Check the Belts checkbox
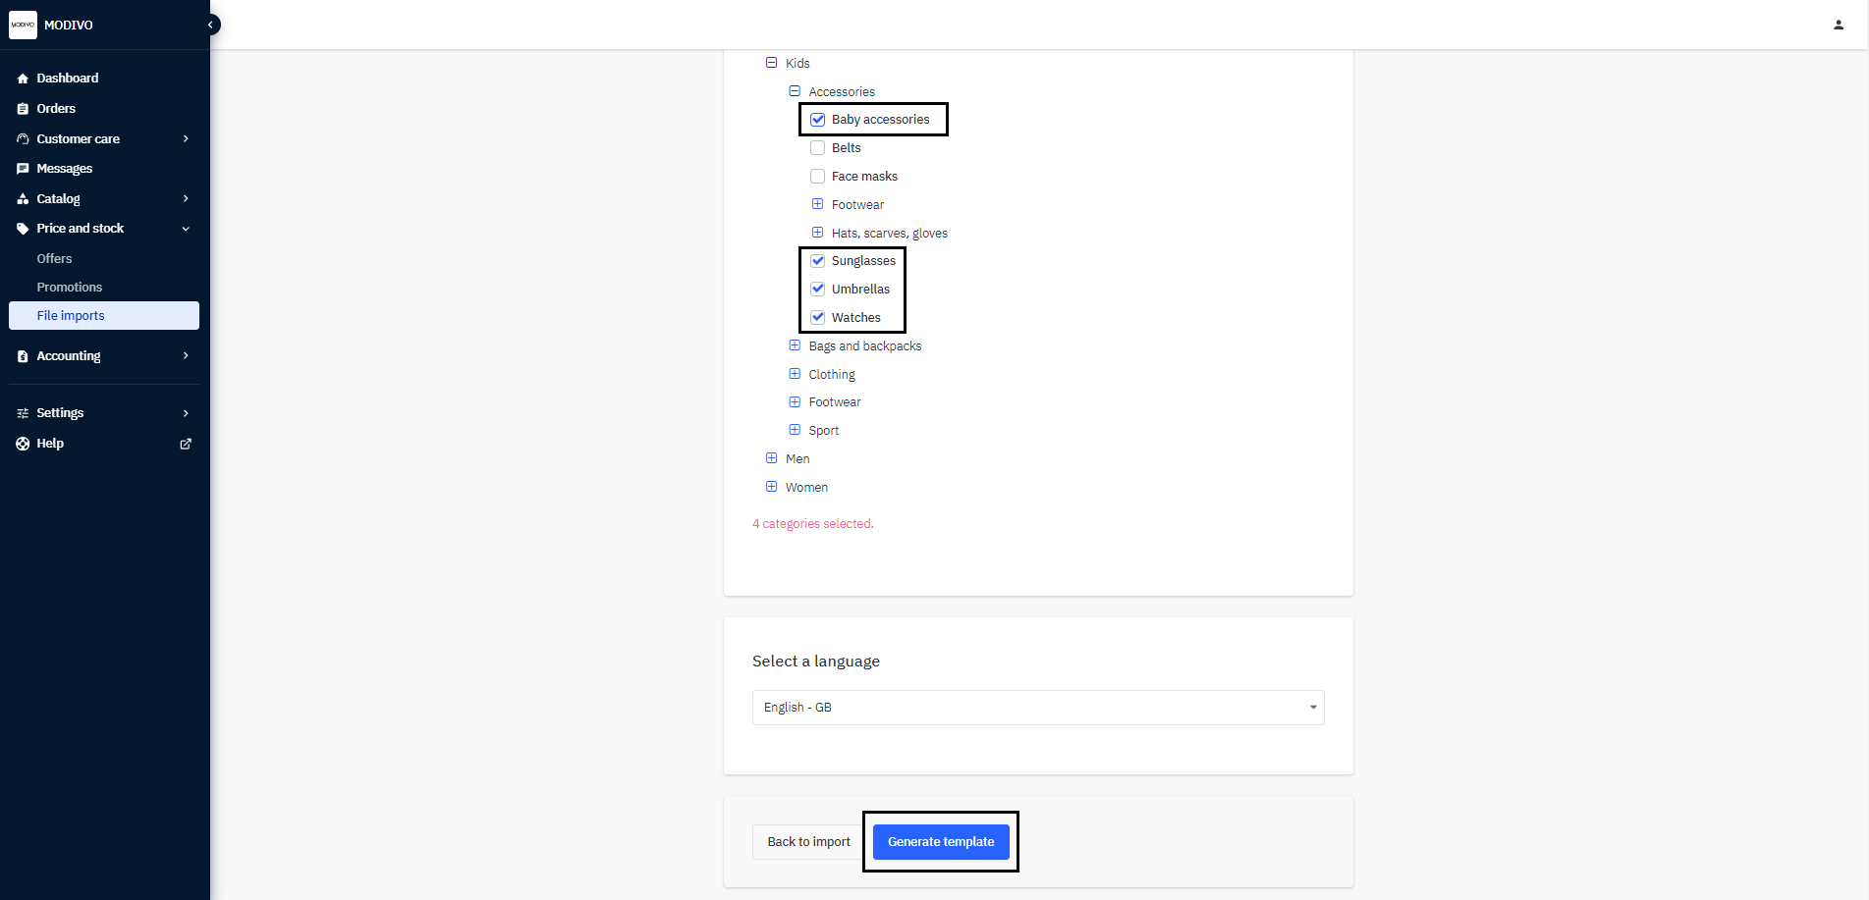The image size is (1869, 900). click(817, 148)
